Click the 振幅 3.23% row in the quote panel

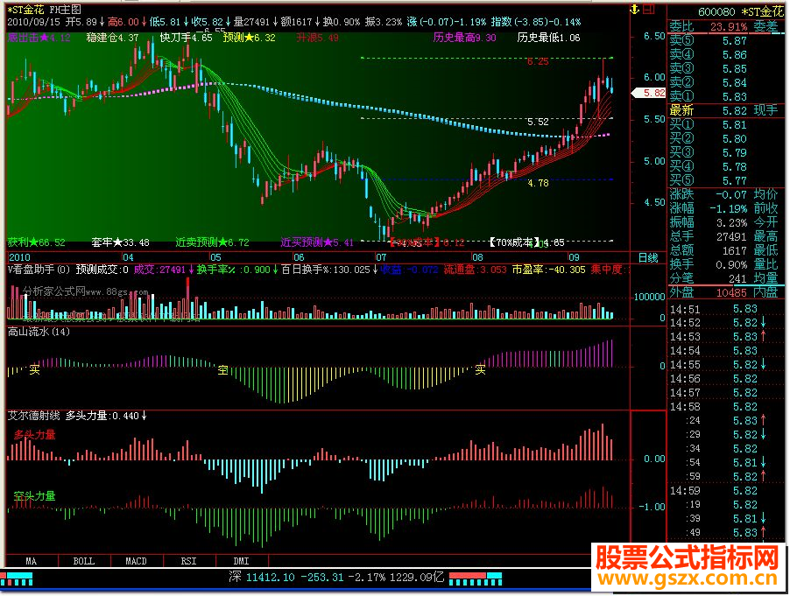[x=708, y=222]
